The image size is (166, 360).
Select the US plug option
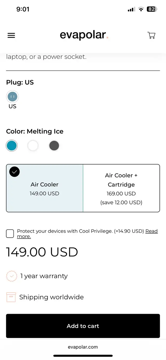(12, 97)
